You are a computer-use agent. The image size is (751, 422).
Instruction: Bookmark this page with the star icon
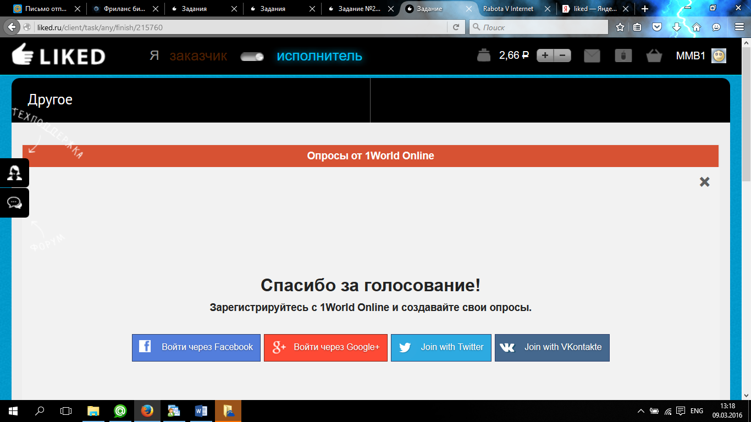[620, 27]
